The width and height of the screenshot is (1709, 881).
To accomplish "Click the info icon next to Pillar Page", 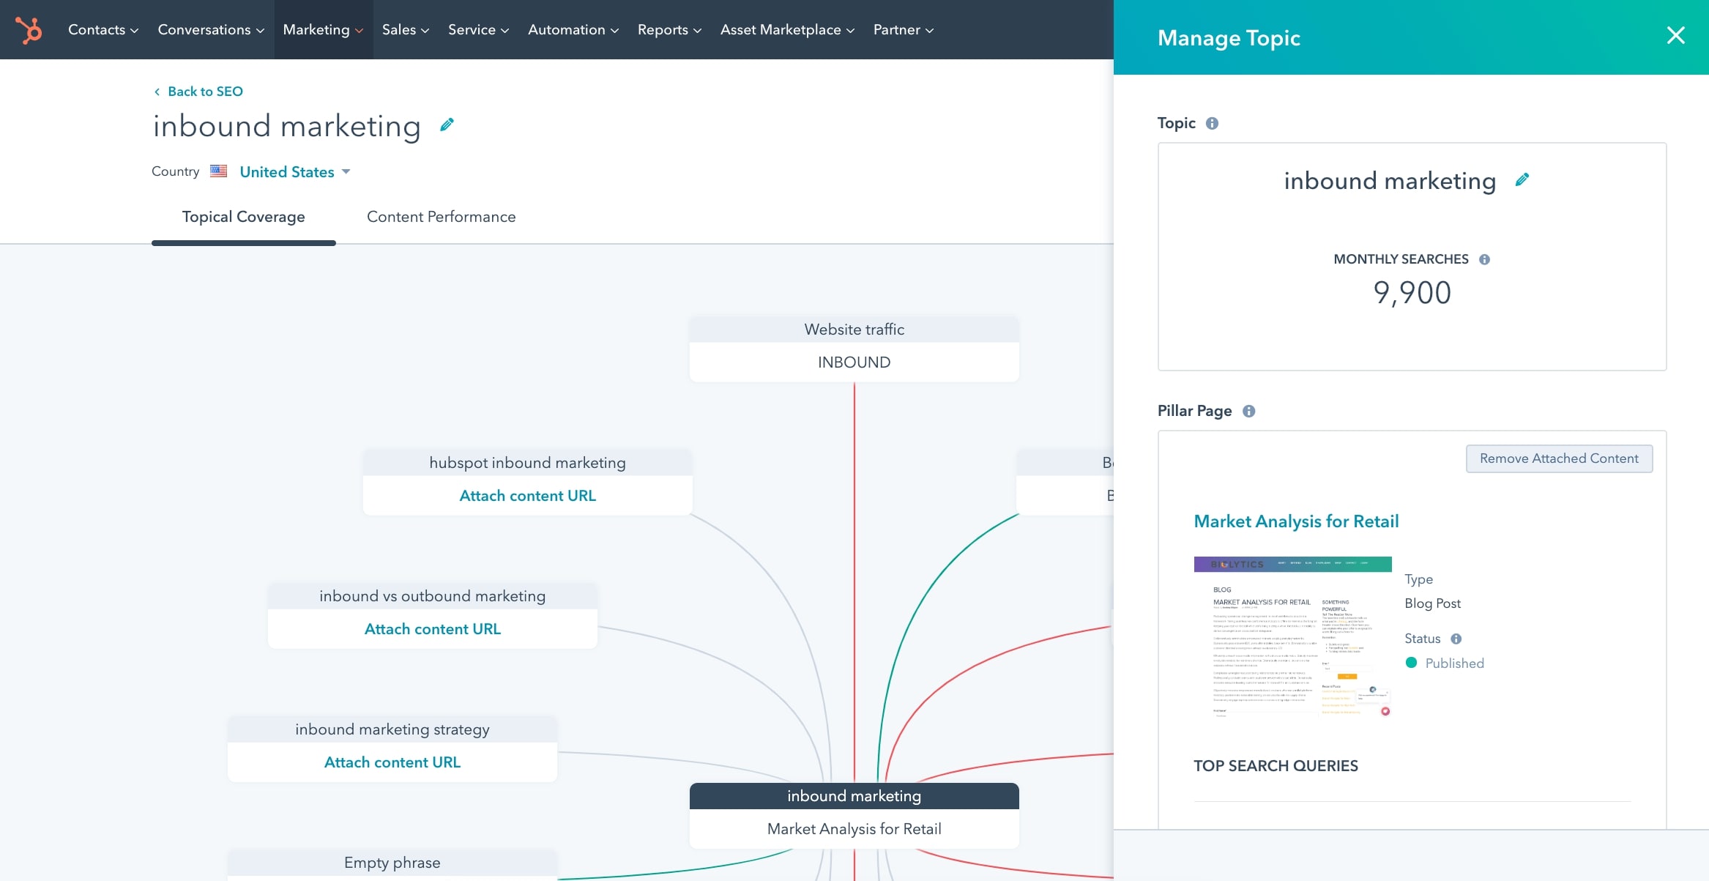I will coord(1248,410).
